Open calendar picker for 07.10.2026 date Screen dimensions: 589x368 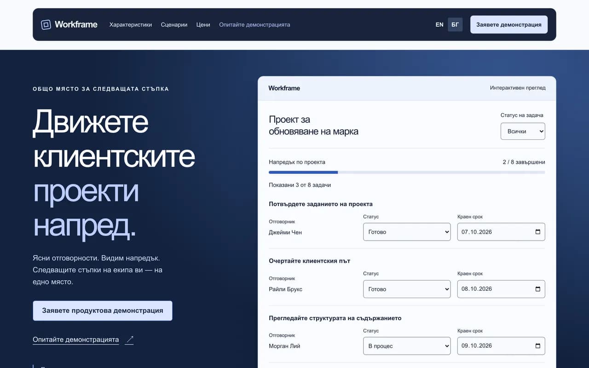537,232
